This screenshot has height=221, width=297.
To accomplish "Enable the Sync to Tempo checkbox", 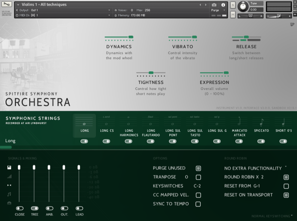I will pos(198,204).
